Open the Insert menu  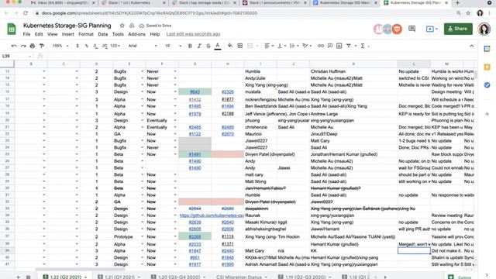point(67,34)
